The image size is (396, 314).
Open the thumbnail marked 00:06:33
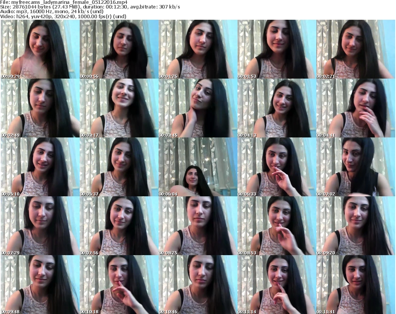(277, 167)
